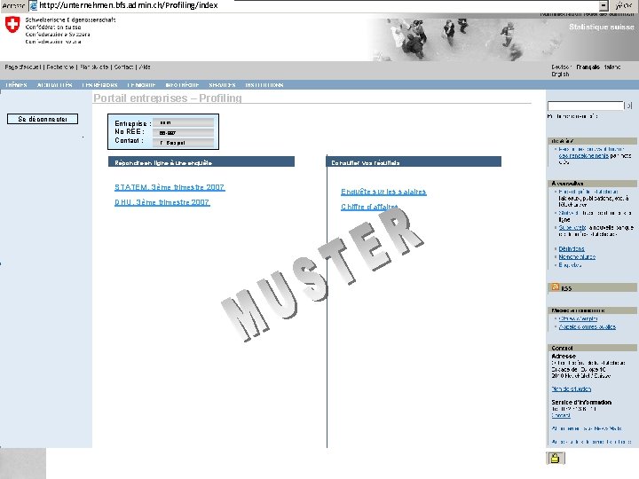Open the RSS link in sidebar

[x=566, y=288]
